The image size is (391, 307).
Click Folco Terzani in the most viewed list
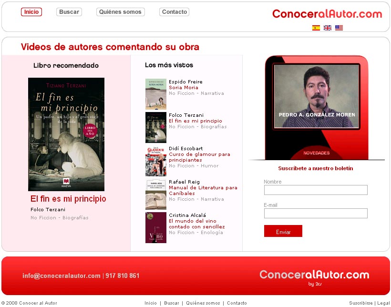pyautogui.click(x=186, y=115)
